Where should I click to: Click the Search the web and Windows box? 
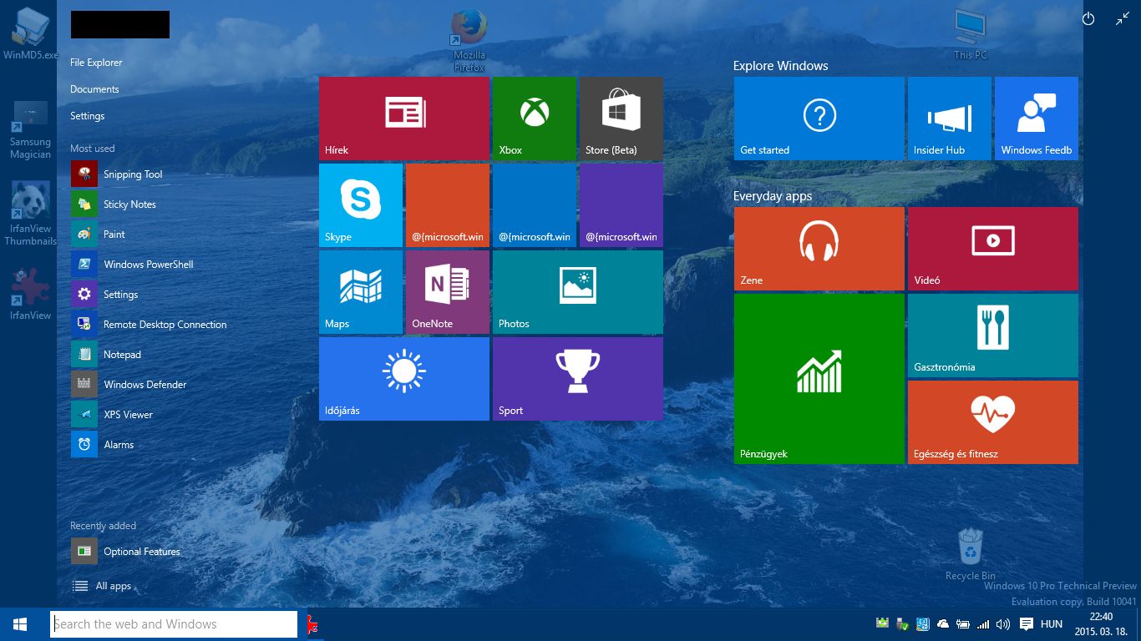[x=174, y=624]
